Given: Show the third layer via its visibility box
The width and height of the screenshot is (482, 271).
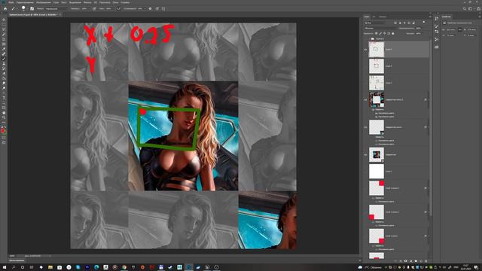Looking at the screenshot, I should tap(365, 83).
